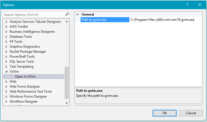Expand the Database Tools arrow
This screenshot has width=207, height=122.
click(6, 37)
